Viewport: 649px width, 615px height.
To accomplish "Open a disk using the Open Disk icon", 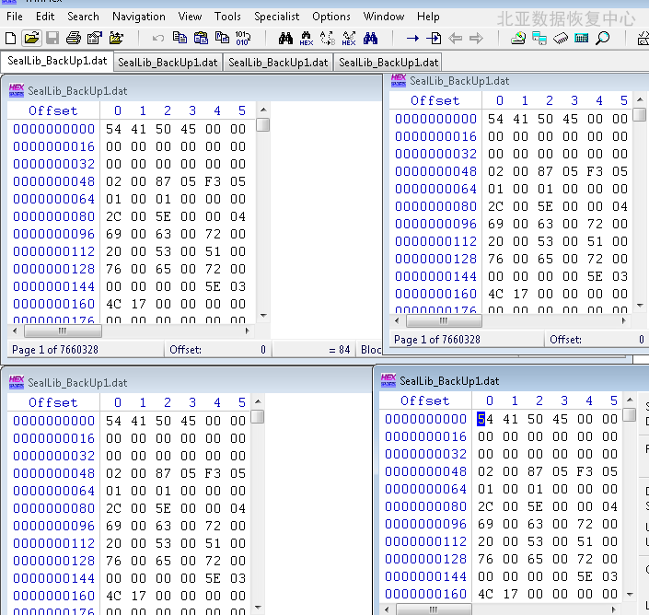I will 517,39.
